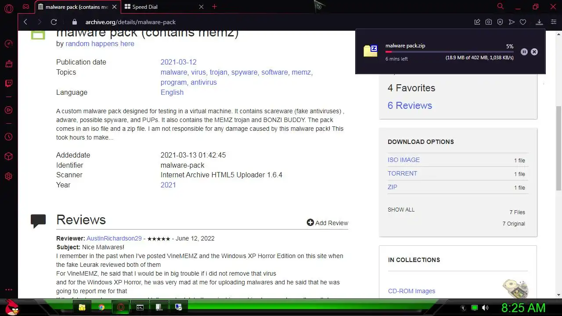
Task: Open Settings gear in sidebar
Action: pos(8,176)
